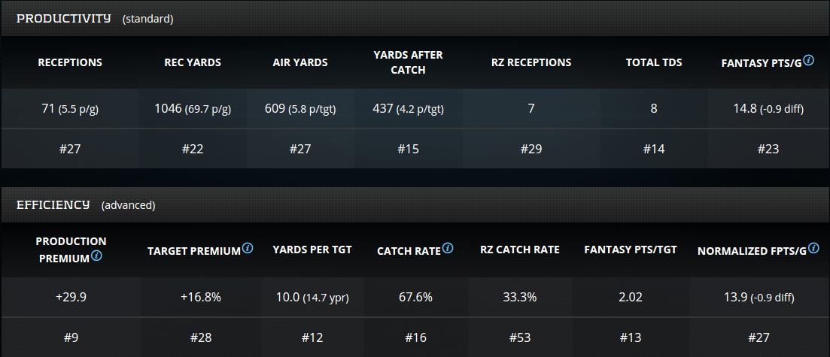The width and height of the screenshot is (830, 357).
Task: Click info icon beside Normalized FPTS/G
Action: tap(813, 248)
